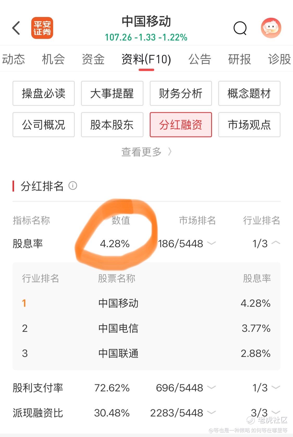The image size is (293, 437).
Task: Expand 股利支付率 market ranking chevron
Action: click(211, 387)
